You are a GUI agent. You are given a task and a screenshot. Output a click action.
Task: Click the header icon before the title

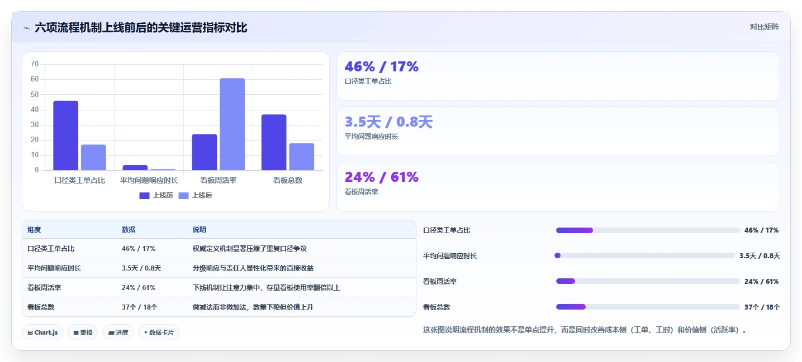pyautogui.click(x=27, y=27)
